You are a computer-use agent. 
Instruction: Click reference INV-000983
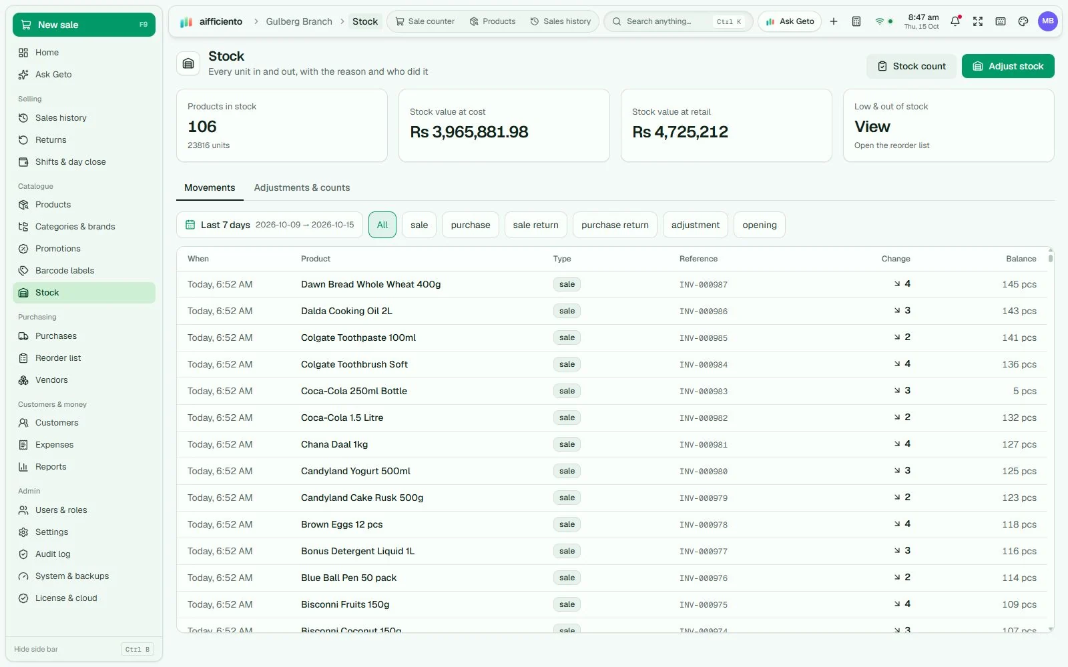(x=704, y=392)
